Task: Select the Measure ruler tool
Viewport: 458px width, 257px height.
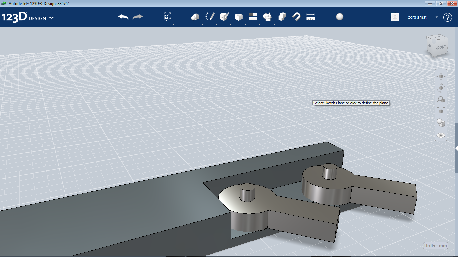Action: (x=311, y=17)
